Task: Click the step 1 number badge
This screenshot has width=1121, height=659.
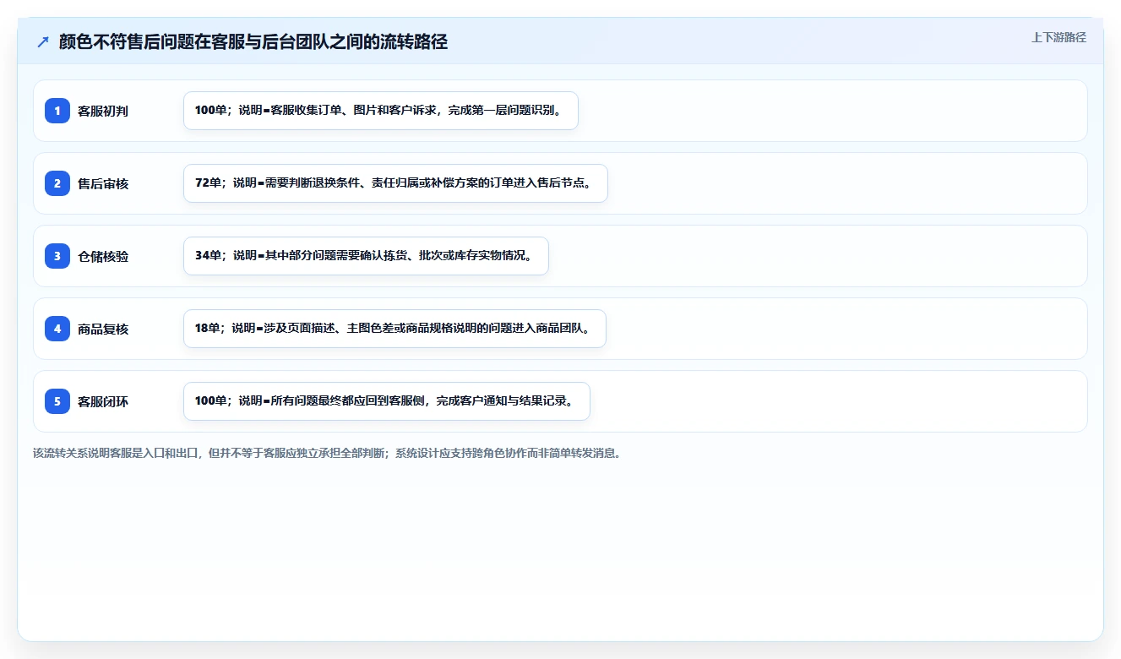Action: coord(57,111)
